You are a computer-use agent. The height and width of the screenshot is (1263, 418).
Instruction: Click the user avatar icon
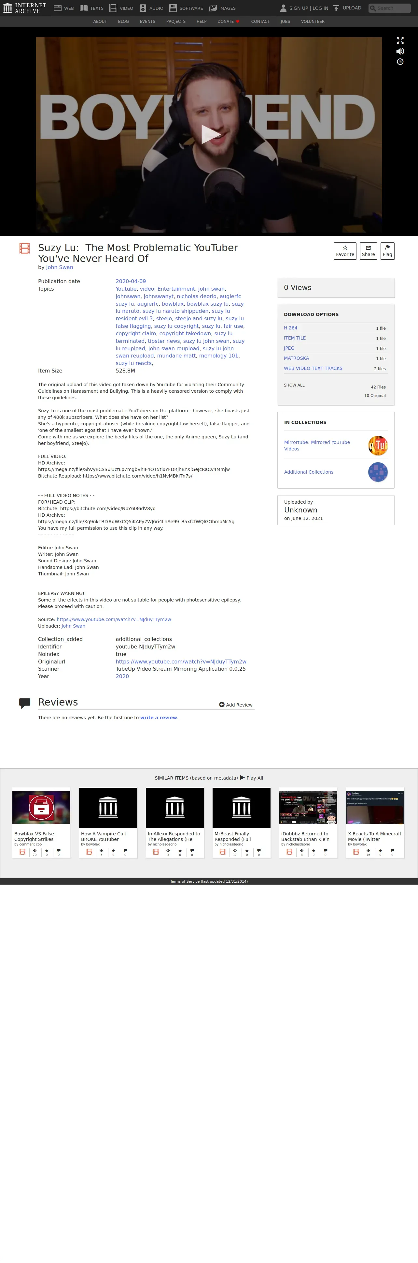point(283,8)
